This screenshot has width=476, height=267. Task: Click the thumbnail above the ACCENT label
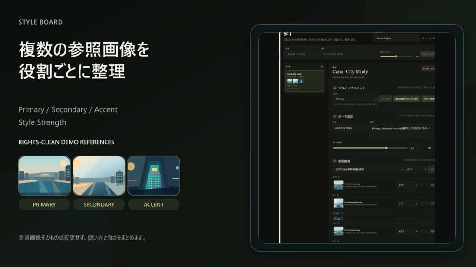pos(153,176)
